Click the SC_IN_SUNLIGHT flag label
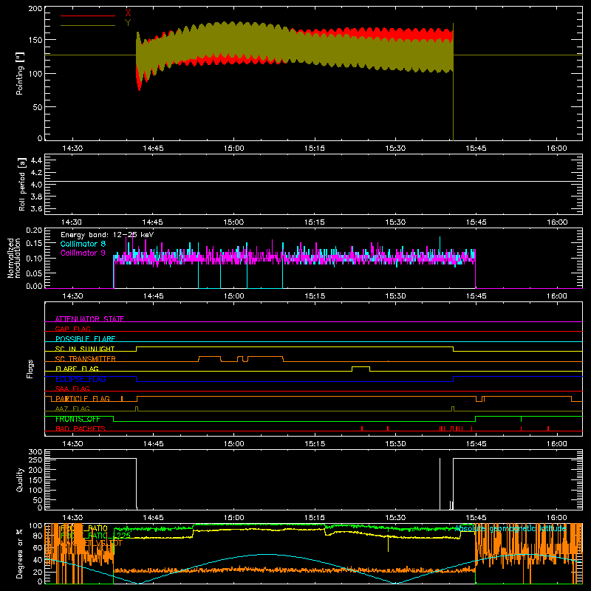Screen dimensions: 591x591 tap(85, 349)
